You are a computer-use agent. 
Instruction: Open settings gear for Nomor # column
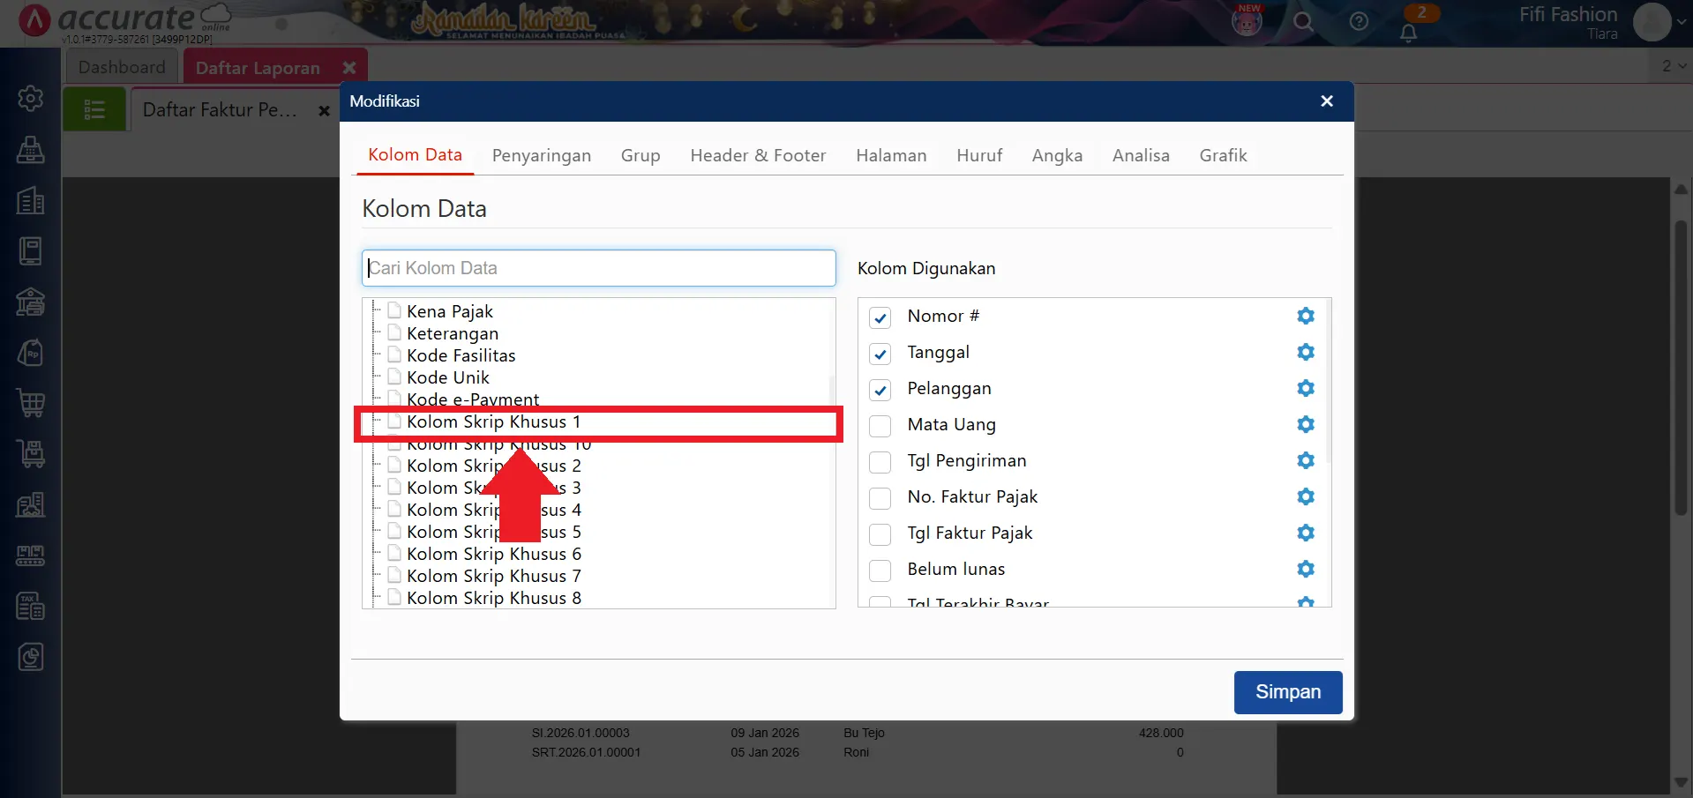(x=1306, y=316)
